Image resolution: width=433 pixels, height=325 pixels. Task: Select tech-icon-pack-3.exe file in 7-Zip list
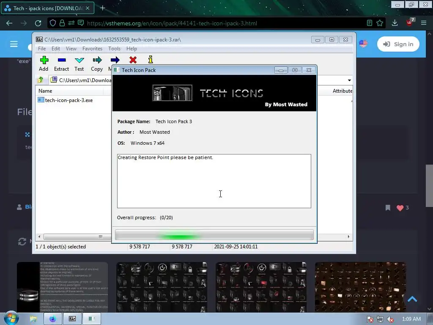tap(66, 100)
